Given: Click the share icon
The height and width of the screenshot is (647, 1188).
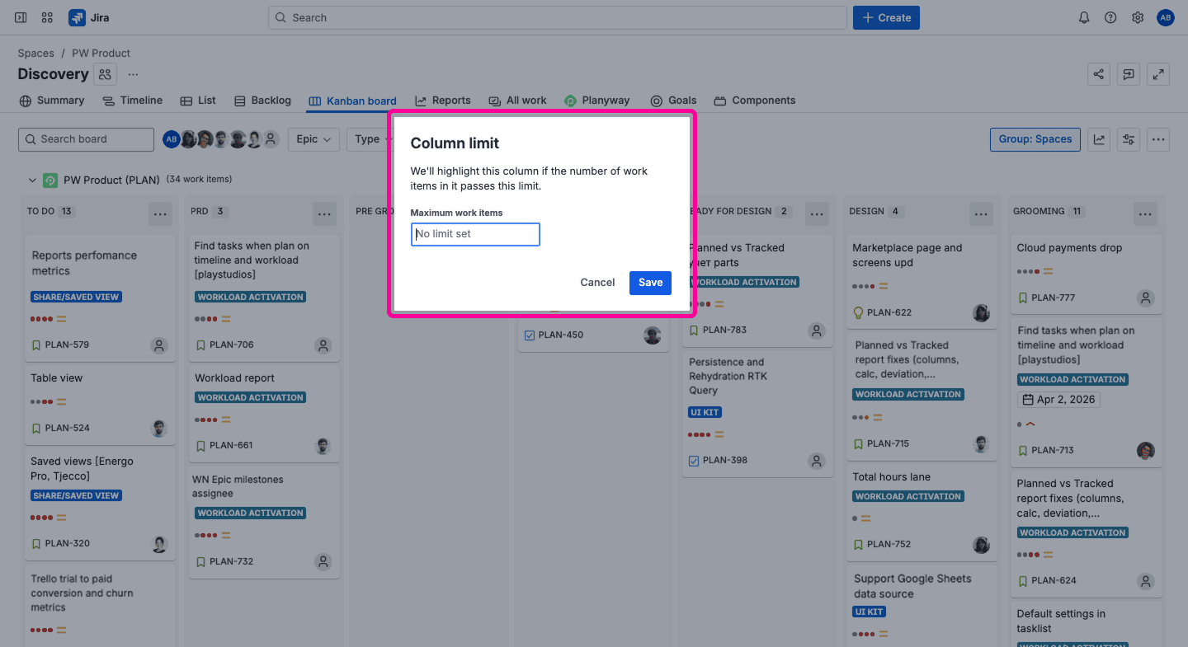Looking at the screenshot, I should 1099,74.
